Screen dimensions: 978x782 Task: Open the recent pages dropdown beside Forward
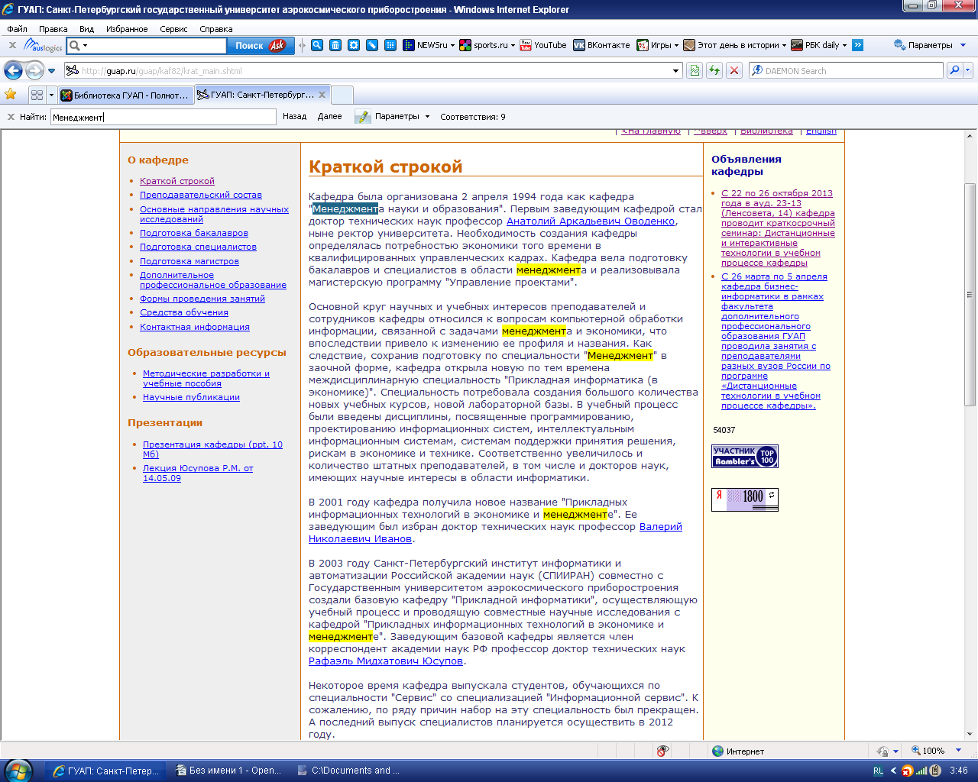coord(52,71)
